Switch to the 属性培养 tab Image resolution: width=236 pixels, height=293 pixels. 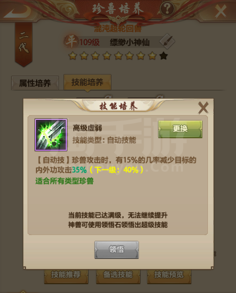point(35,83)
